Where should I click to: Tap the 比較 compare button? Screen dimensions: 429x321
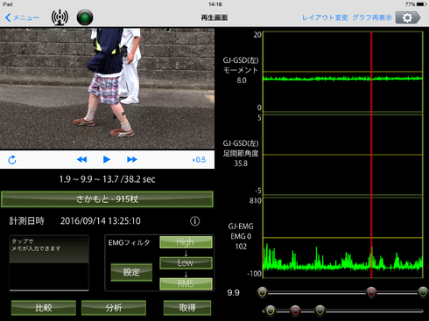click(44, 308)
